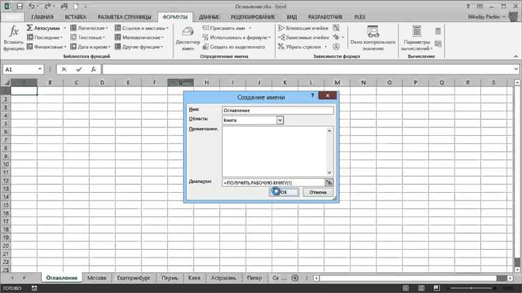Click OK in the Создание имени dialog

[x=284, y=192]
